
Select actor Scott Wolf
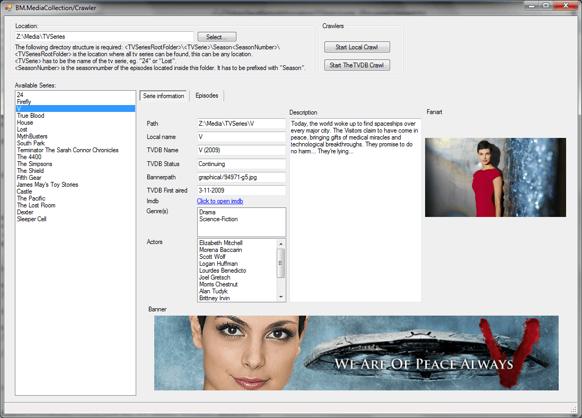[237, 257]
